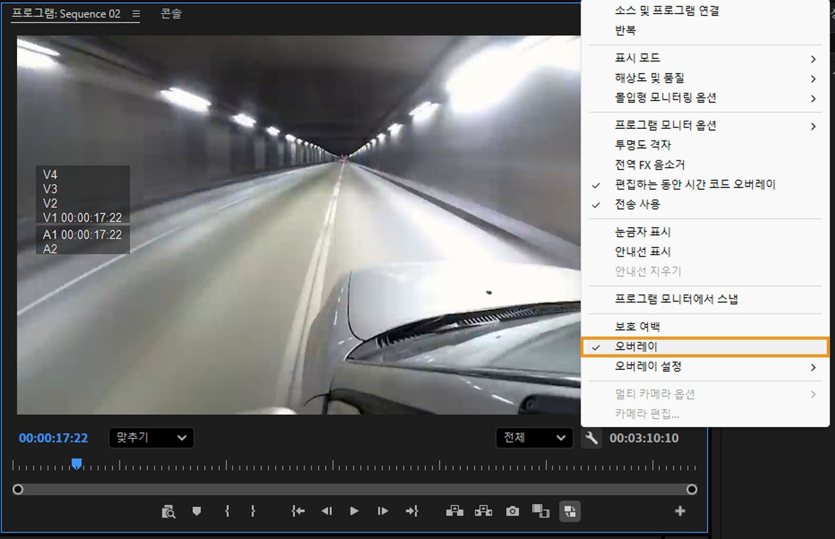Click the Add Marker icon
Image resolution: width=835 pixels, height=539 pixels.
[x=197, y=511]
